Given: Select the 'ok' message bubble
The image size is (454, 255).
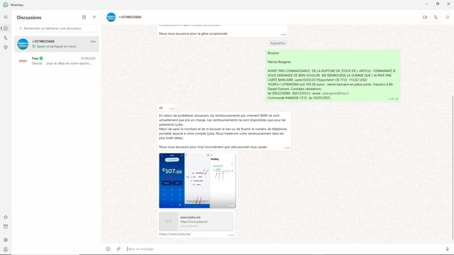Looking at the screenshot, I should click(166, 108).
